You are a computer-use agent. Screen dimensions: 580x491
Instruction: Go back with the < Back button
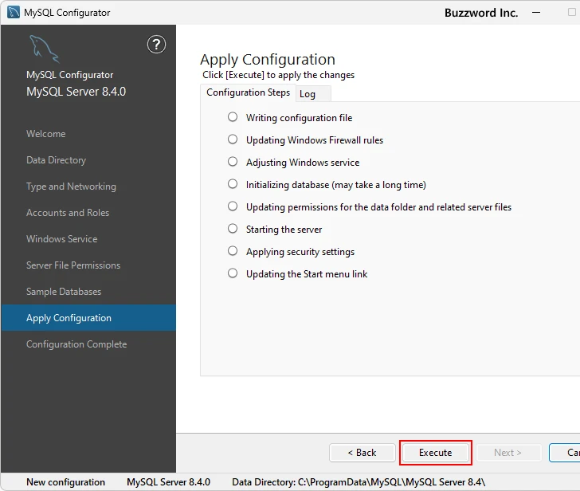coord(362,453)
